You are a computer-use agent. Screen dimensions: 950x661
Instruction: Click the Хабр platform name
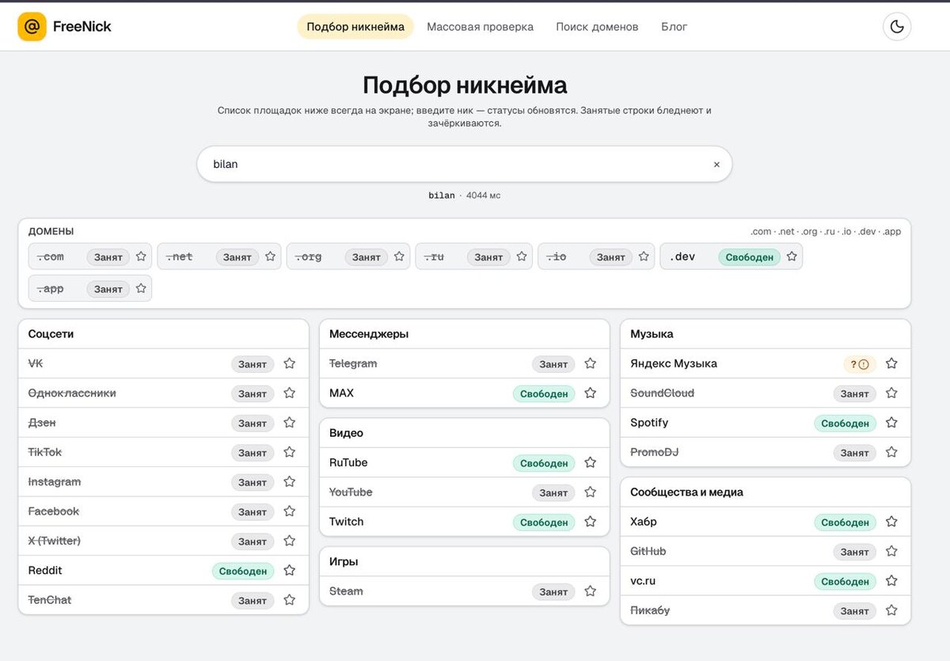tap(644, 522)
